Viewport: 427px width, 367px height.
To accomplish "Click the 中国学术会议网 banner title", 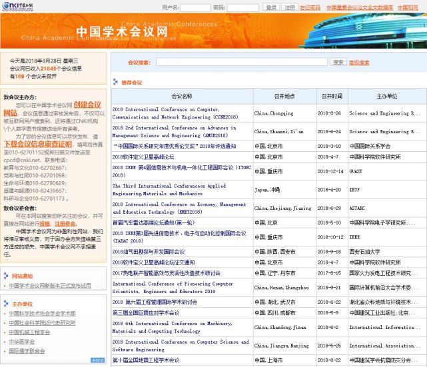I will pos(122,32).
